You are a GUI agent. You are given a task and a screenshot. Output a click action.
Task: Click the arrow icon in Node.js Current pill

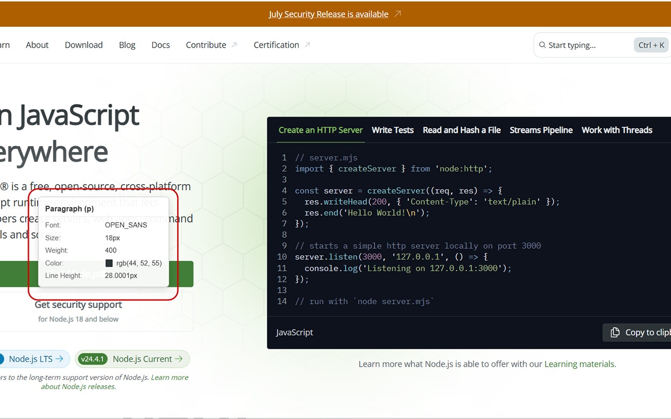(179, 359)
